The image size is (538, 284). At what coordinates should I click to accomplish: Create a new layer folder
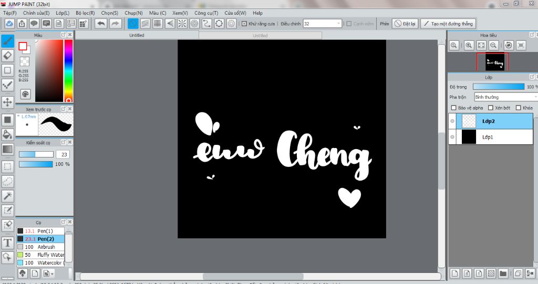503,274
